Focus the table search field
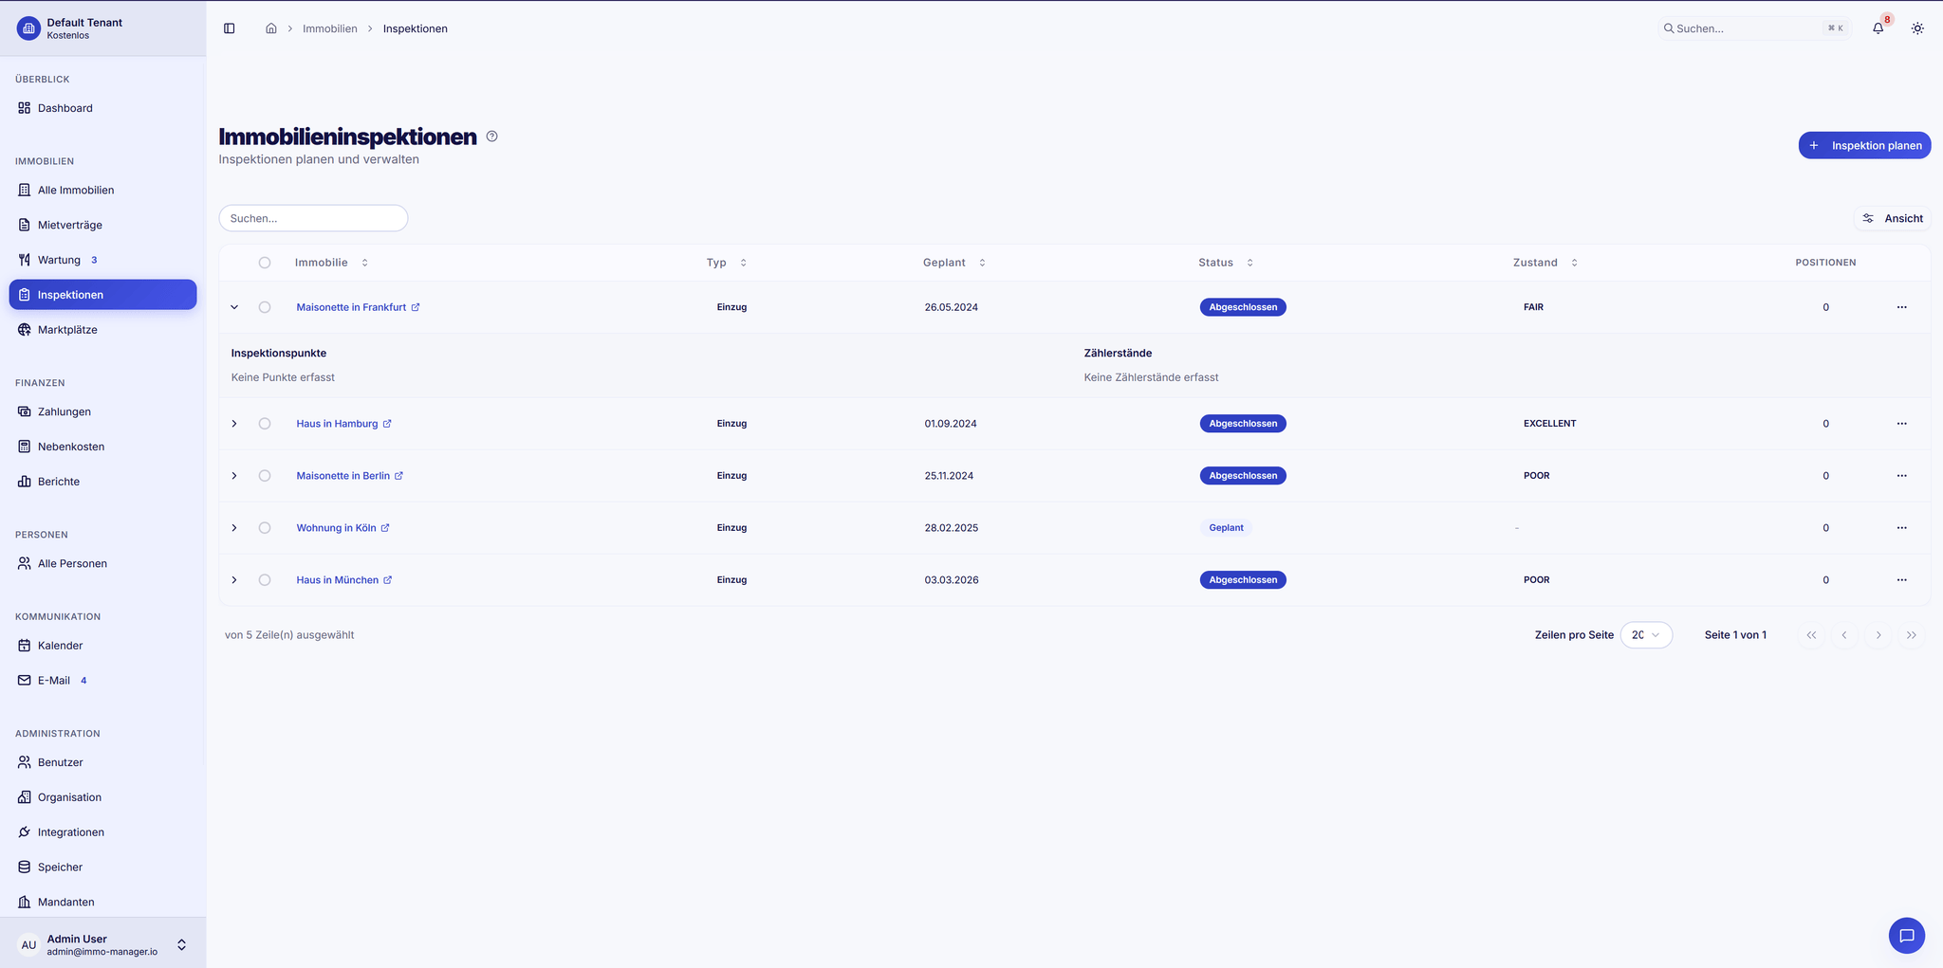Screen dimensions: 1943x968 pyautogui.click(x=313, y=218)
